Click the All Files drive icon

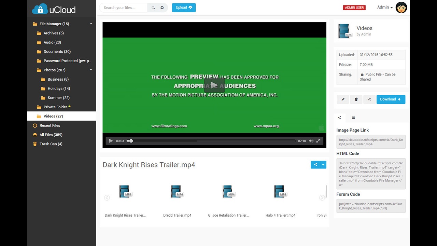[35, 135]
